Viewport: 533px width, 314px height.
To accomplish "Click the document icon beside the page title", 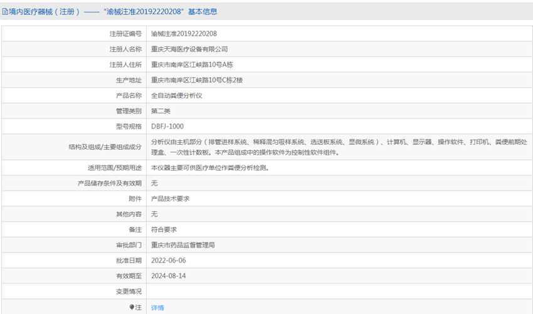I will [5, 12].
